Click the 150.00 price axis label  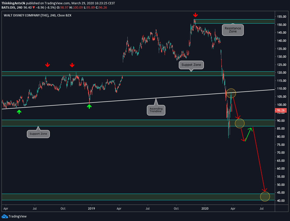(x=281, y=25)
